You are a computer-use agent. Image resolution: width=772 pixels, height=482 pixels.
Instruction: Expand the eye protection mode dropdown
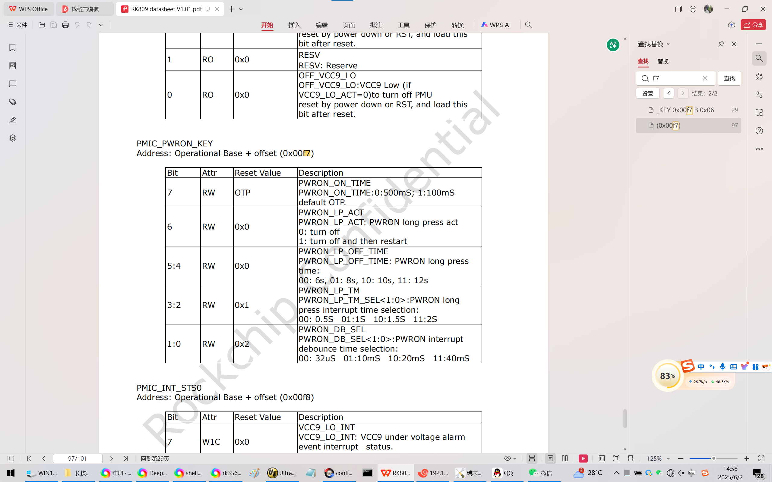click(x=514, y=459)
